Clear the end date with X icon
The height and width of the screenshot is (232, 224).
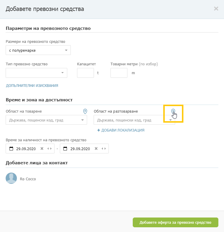tap(96, 148)
